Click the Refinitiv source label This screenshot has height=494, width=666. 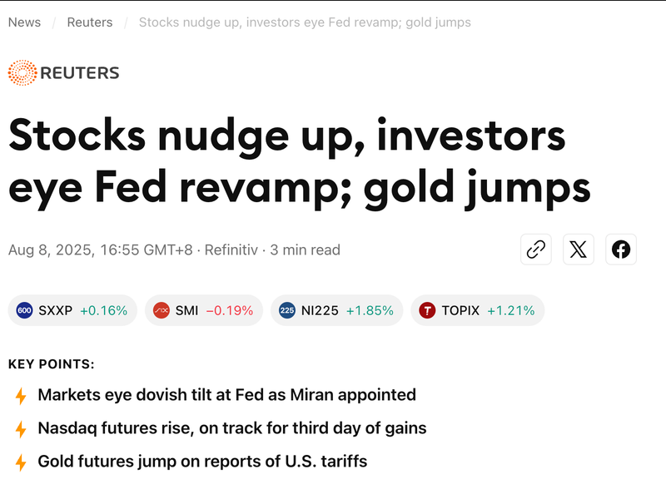[x=232, y=249]
